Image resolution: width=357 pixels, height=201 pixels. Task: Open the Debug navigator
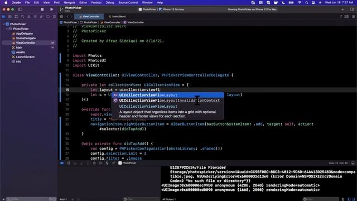click(x=41, y=17)
